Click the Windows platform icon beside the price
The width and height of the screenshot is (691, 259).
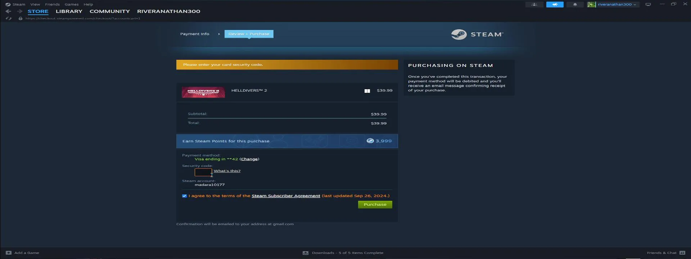(x=367, y=91)
